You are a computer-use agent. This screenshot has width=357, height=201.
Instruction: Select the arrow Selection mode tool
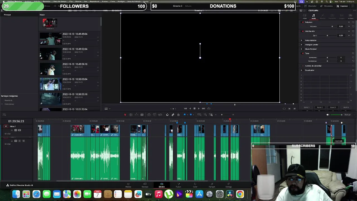(x=125, y=115)
